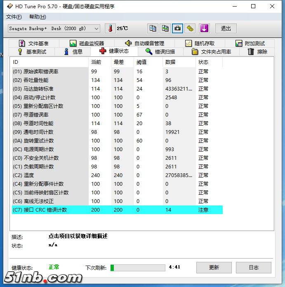Open the 磁盘监视器 tab
Image resolution: width=285 pixels, height=287 pixels.
tap(87, 43)
